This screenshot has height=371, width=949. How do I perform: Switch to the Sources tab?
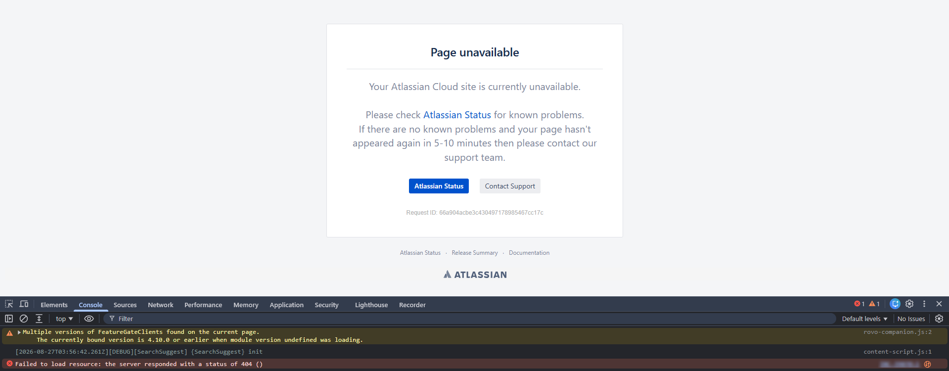click(x=125, y=305)
